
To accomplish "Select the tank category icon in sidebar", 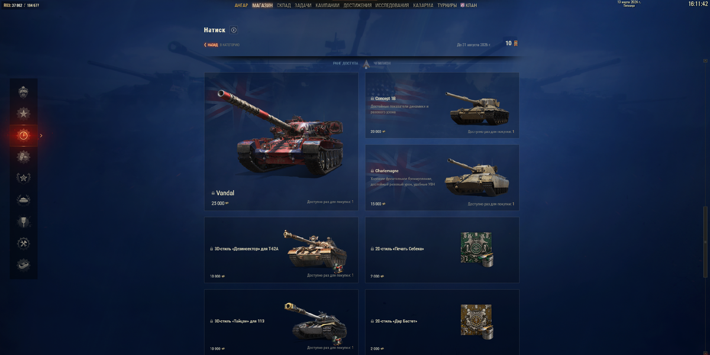I will click(23, 200).
